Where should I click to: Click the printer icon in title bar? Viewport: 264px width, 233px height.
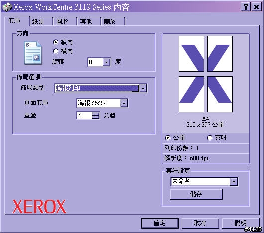click(7, 7)
